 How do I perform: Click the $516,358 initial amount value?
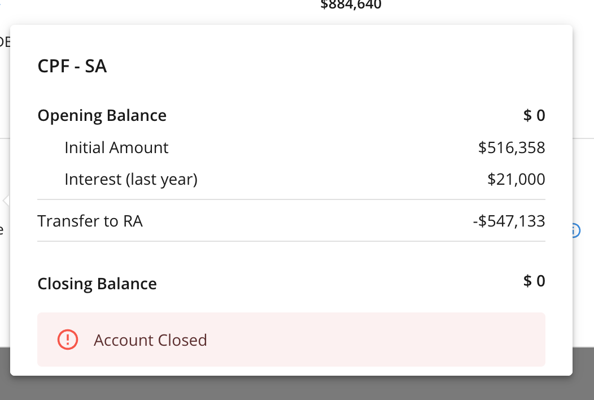pyautogui.click(x=511, y=147)
